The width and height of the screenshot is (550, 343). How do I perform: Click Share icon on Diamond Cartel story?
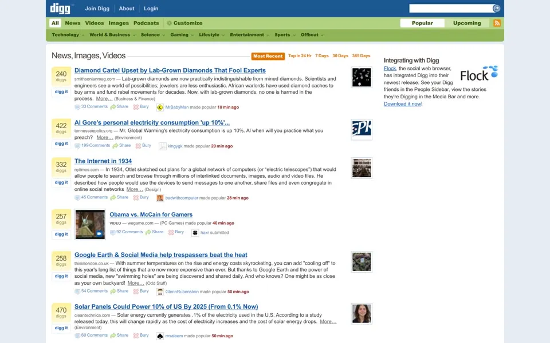pyautogui.click(x=113, y=107)
